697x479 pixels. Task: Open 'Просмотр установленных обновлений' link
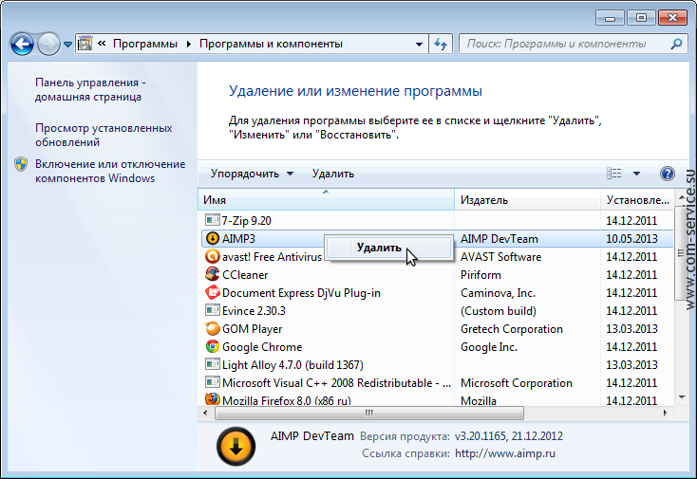104,135
